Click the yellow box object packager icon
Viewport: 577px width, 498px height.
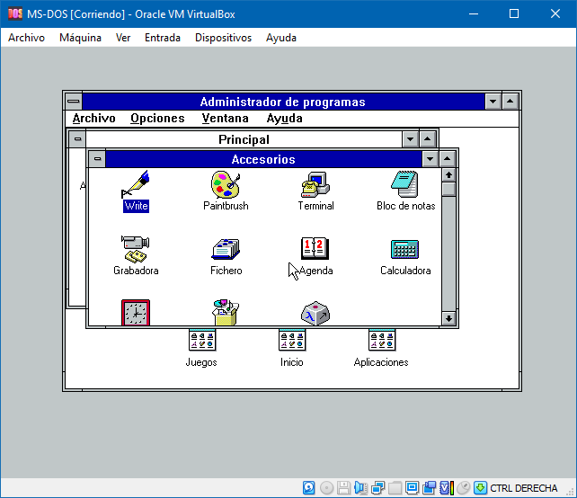point(226,313)
